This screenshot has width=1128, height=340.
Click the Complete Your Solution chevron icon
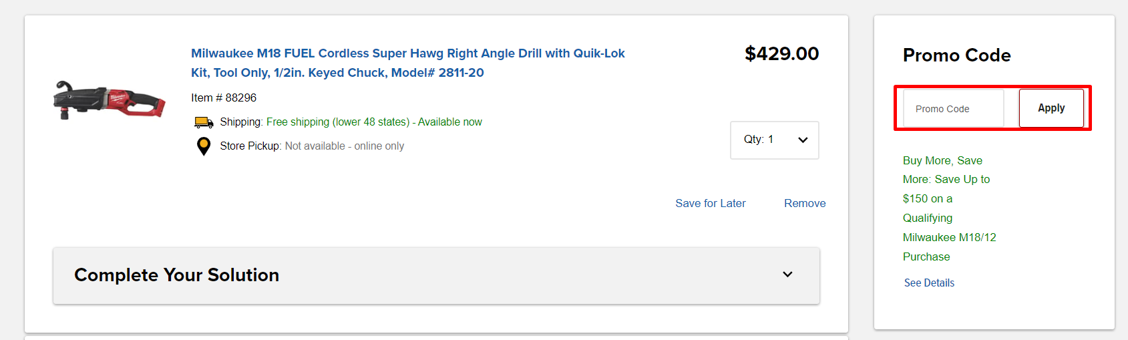click(x=787, y=275)
